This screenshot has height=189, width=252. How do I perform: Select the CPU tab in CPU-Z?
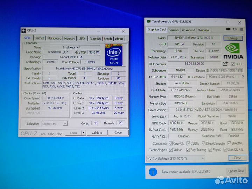27,38
